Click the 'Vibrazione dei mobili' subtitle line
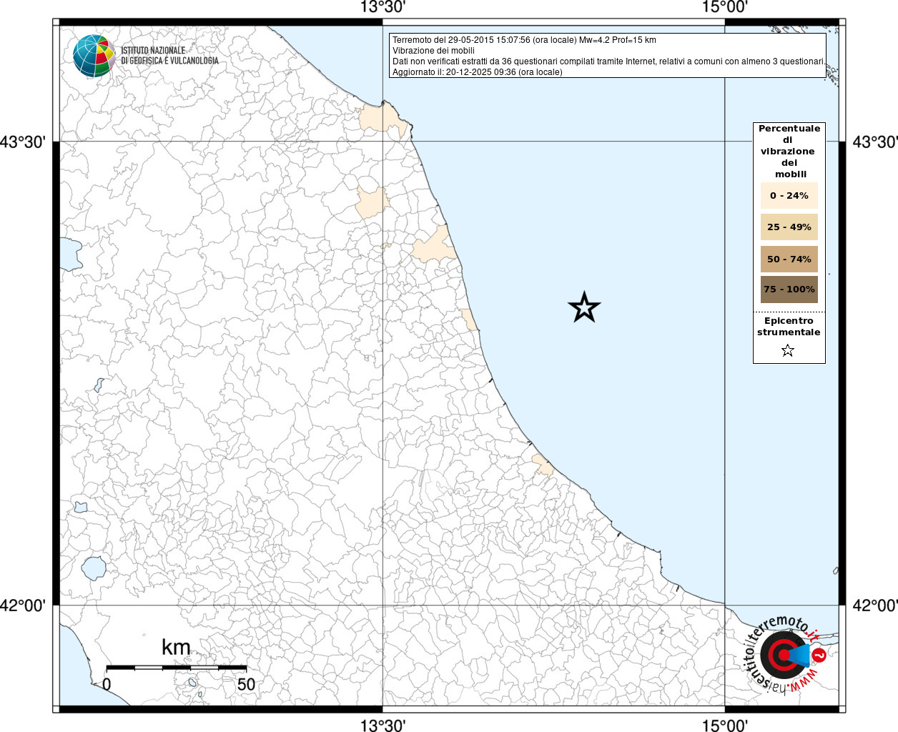The image size is (898, 732). (433, 51)
